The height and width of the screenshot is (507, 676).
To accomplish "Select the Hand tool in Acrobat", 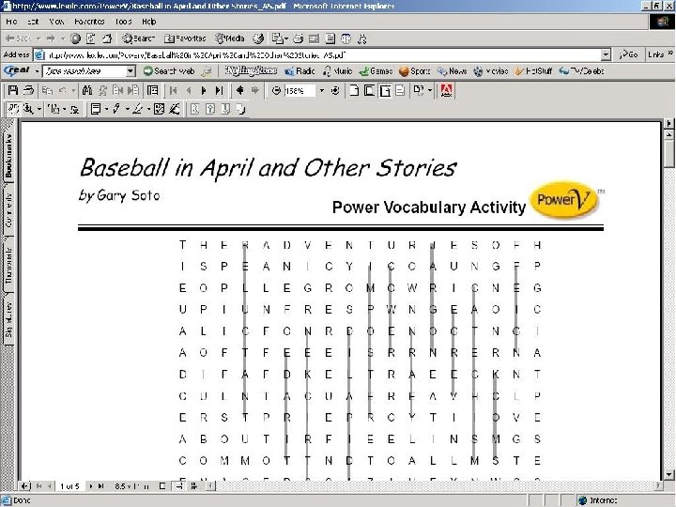I will pyautogui.click(x=13, y=109).
